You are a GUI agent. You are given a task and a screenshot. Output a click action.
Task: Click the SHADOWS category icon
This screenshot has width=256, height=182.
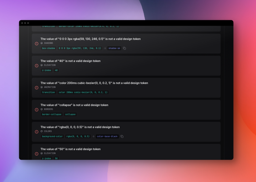(42, 43)
